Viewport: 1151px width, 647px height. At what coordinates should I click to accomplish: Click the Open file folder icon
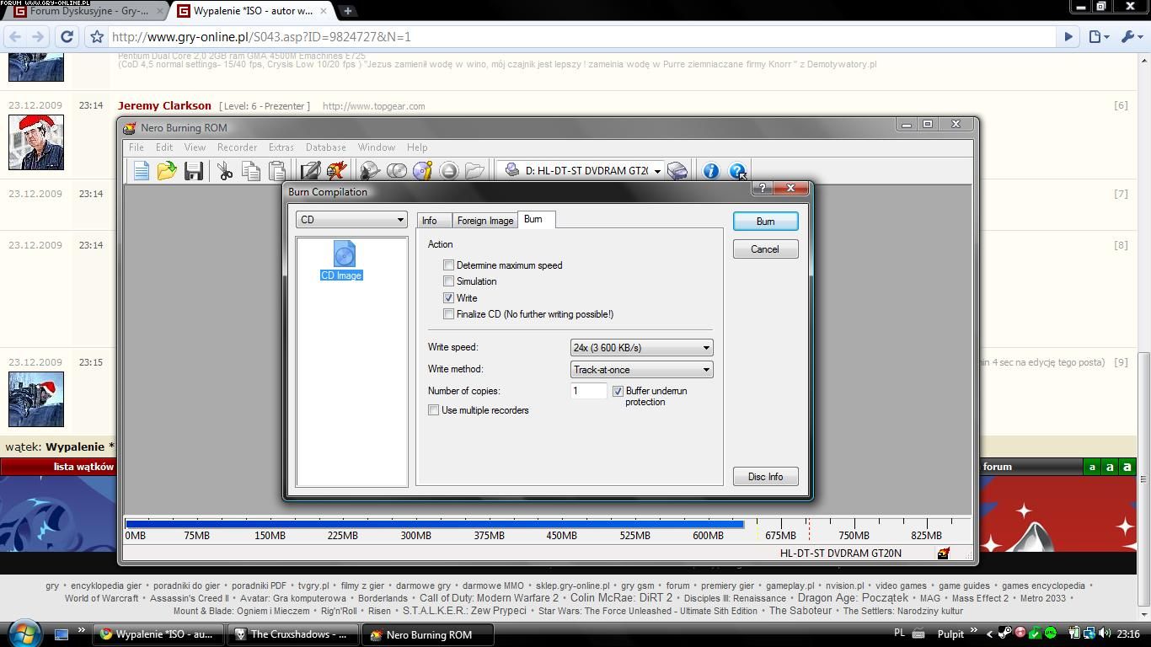[167, 171]
